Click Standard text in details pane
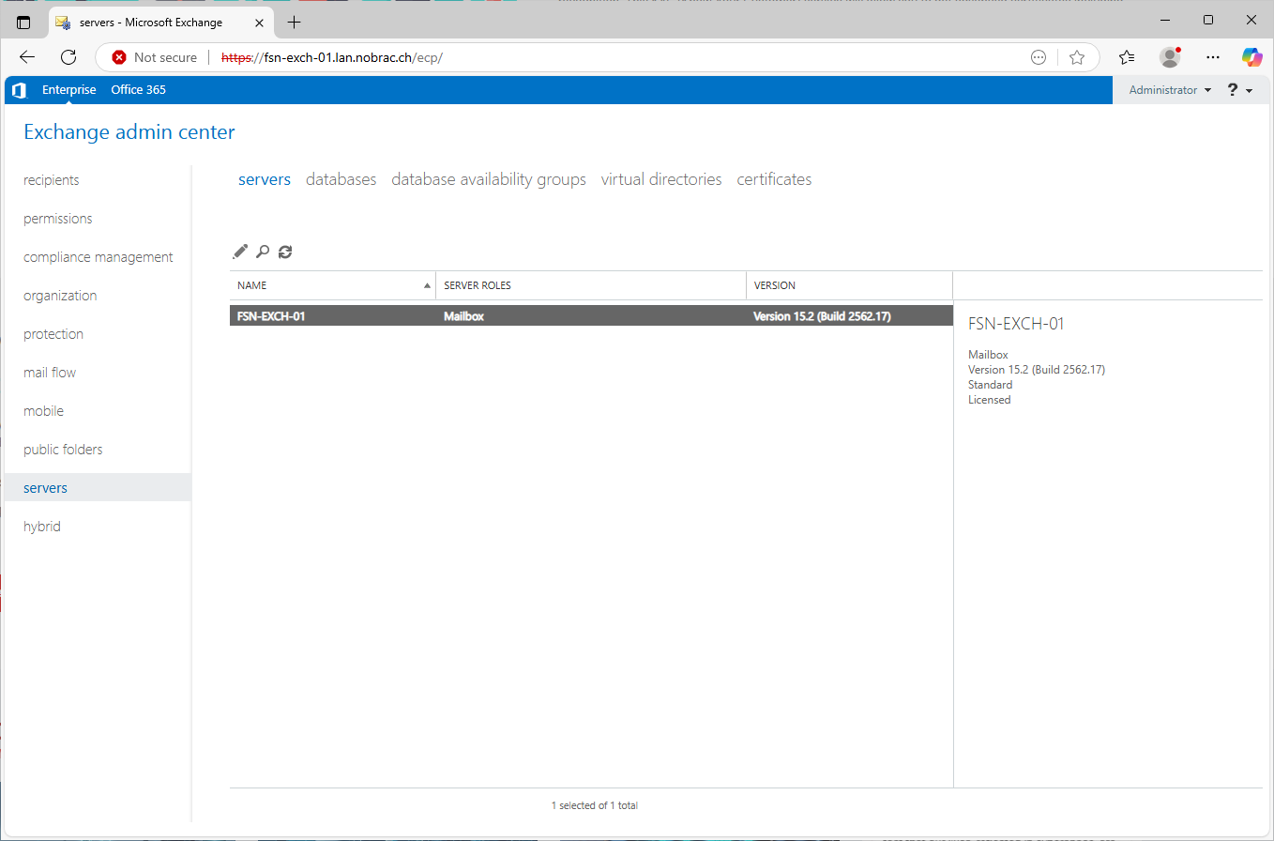The width and height of the screenshot is (1274, 841). point(990,385)
